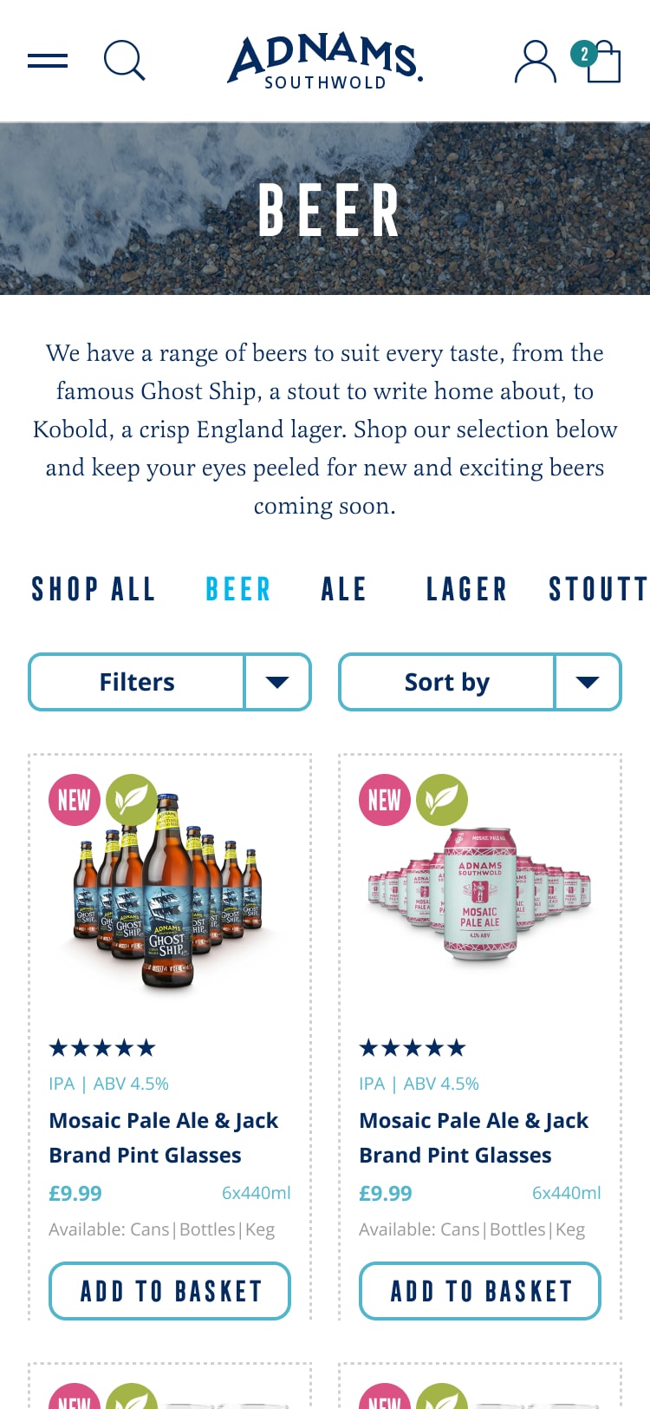Switch to the Ale category tab

(x=344, y=590)
